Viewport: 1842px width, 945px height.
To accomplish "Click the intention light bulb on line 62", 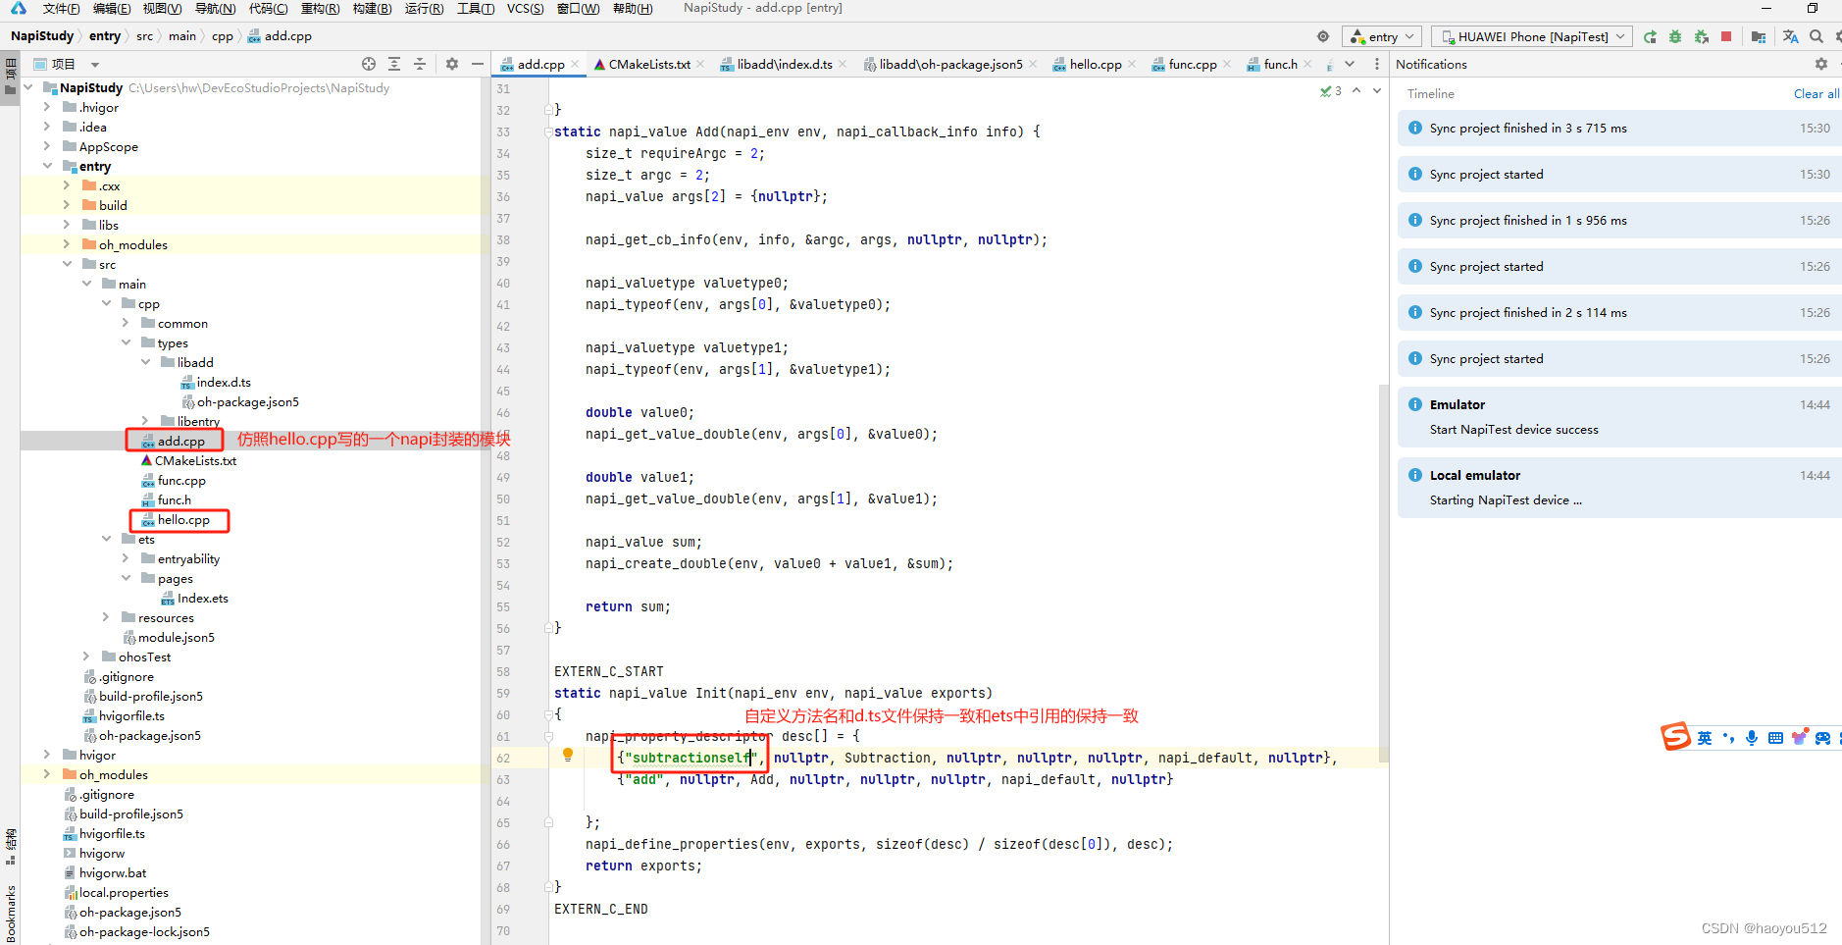I will pos(567,755).
